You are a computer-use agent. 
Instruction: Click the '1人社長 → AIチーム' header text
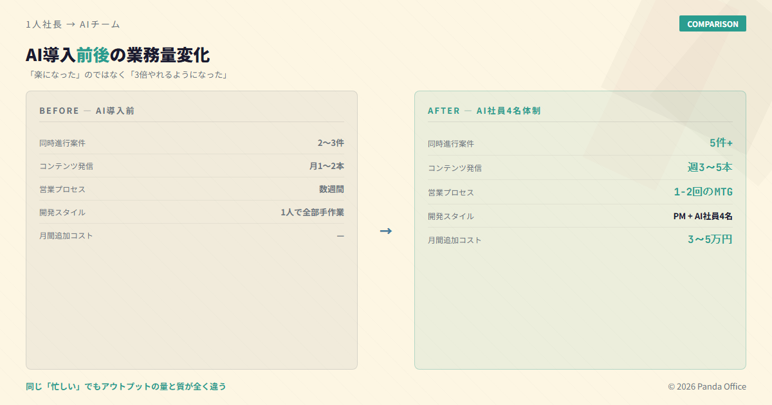[x=73, y=24]
